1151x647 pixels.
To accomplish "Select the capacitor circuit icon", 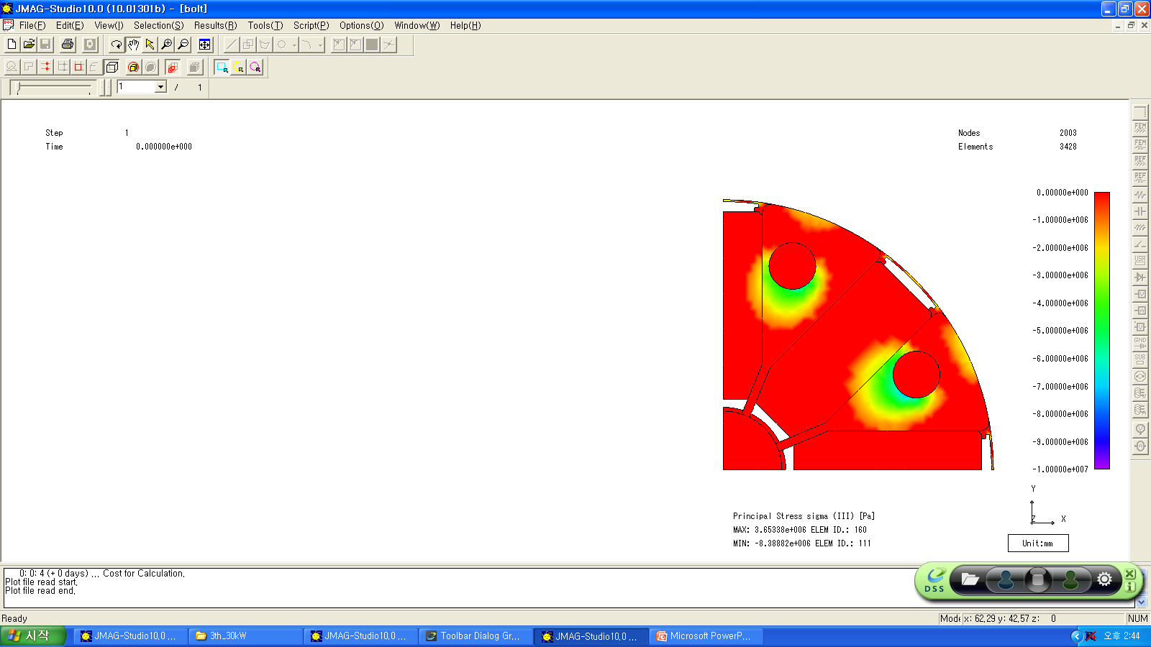I will tap(1140, 211).
